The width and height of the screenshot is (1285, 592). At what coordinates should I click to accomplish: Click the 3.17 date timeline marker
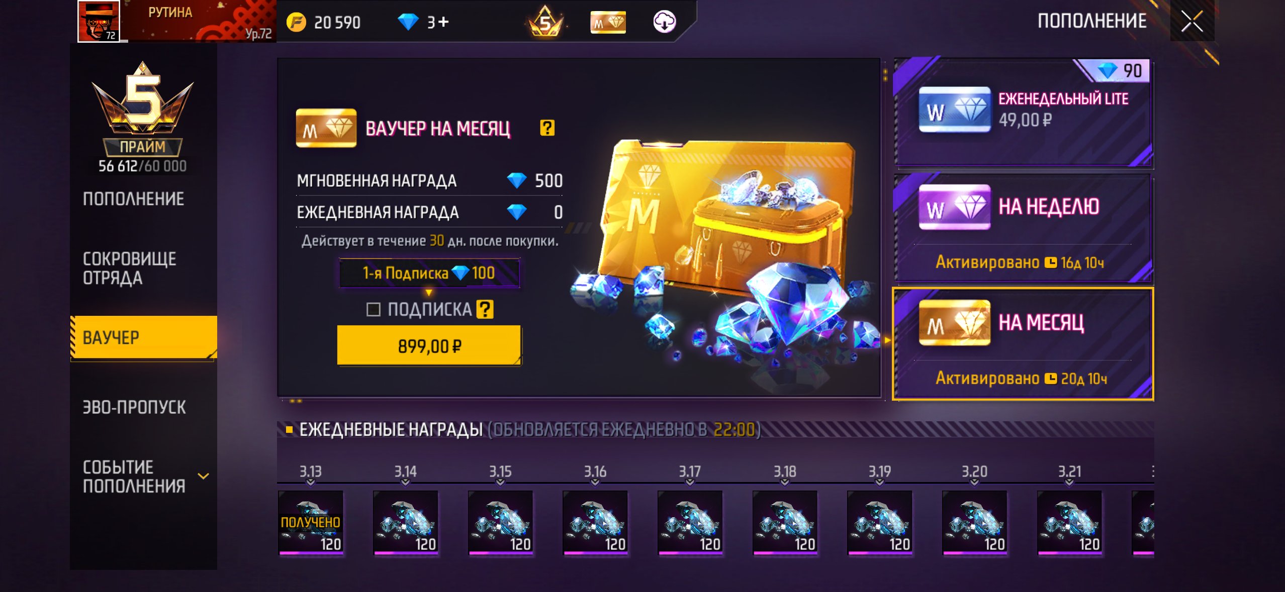pos(689,474)
